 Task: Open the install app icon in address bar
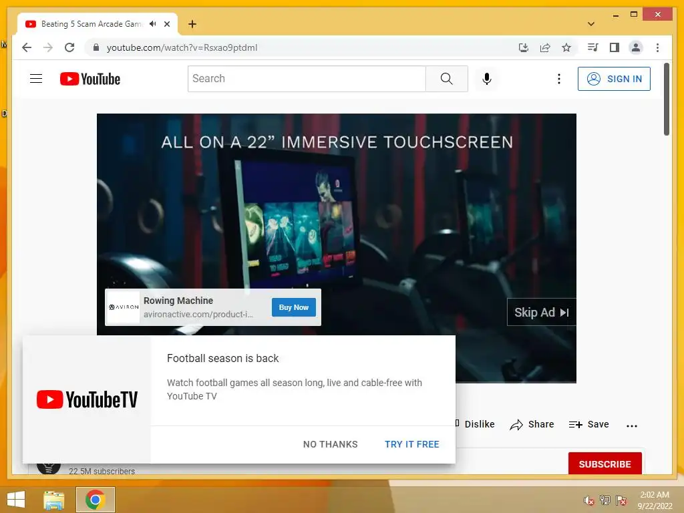point(524,47)
